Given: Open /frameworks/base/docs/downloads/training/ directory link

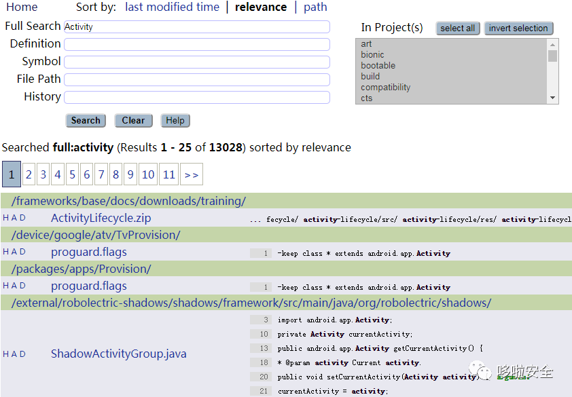Looking at the screenshot, I should point(129,202).
